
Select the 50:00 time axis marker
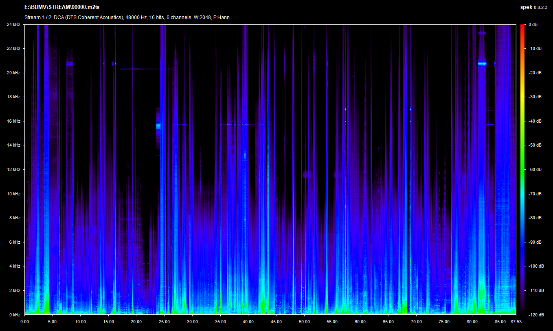click(x=304, y=322)
